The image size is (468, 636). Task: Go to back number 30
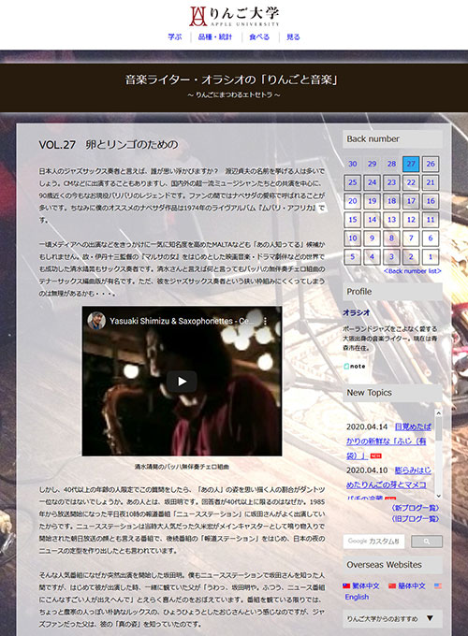click(x=352, y=164)
